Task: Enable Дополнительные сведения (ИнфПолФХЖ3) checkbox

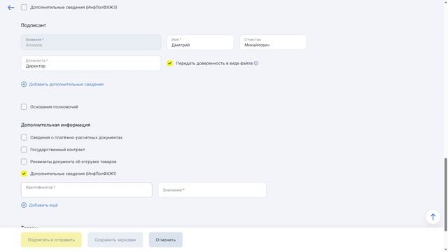Action: coord(24,7)
